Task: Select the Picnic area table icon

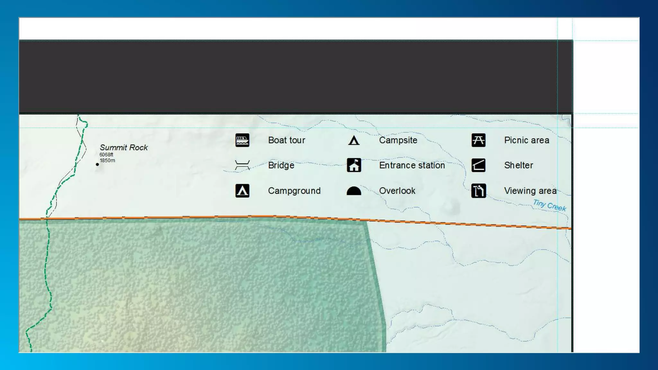Action: (x=478, y=140)
